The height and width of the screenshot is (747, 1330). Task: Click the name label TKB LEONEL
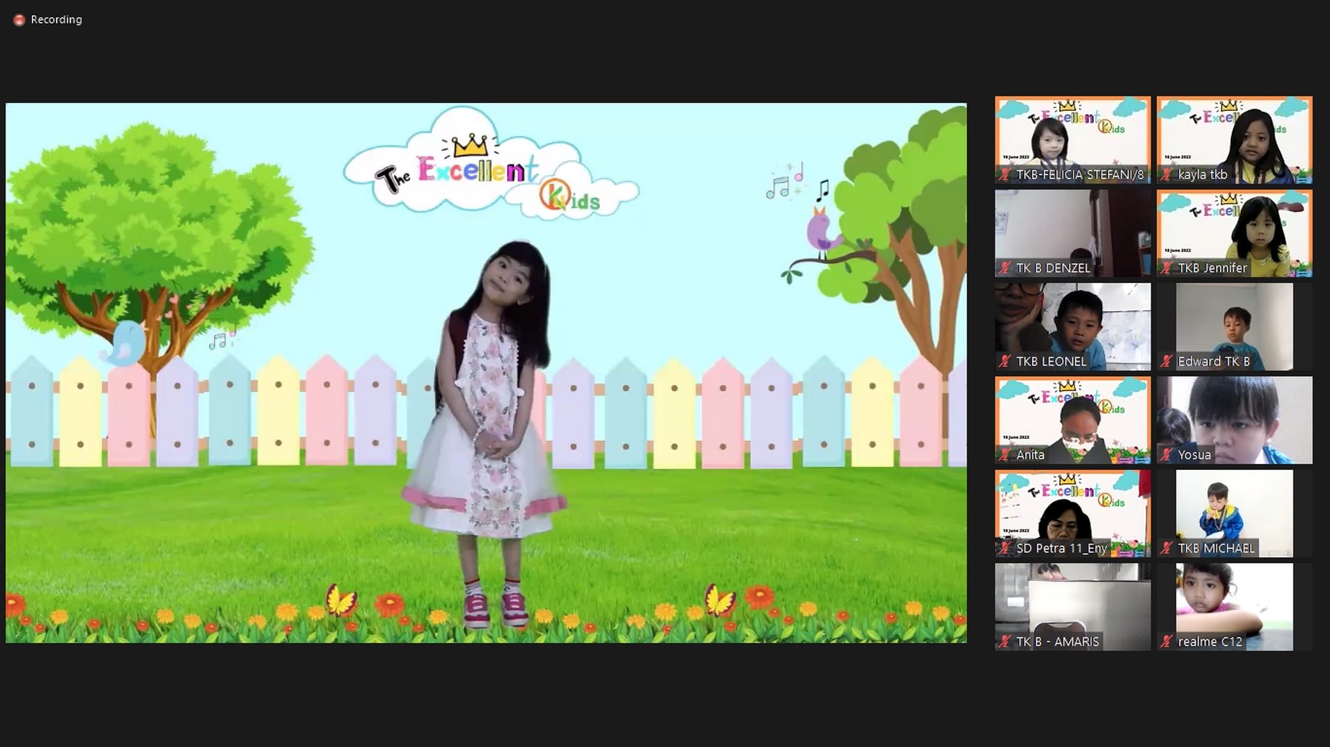1051,361
